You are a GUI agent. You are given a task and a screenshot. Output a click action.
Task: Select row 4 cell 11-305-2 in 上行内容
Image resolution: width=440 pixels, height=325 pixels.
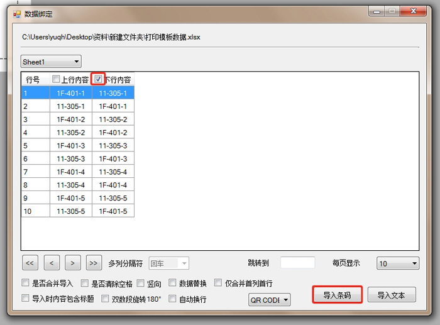pyautogui.click(x=71, y=132)
